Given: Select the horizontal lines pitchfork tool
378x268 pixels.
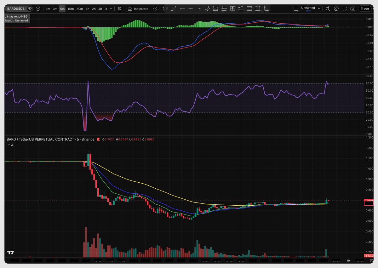Looking at the screenshot, I should click(x=249, y=9).
